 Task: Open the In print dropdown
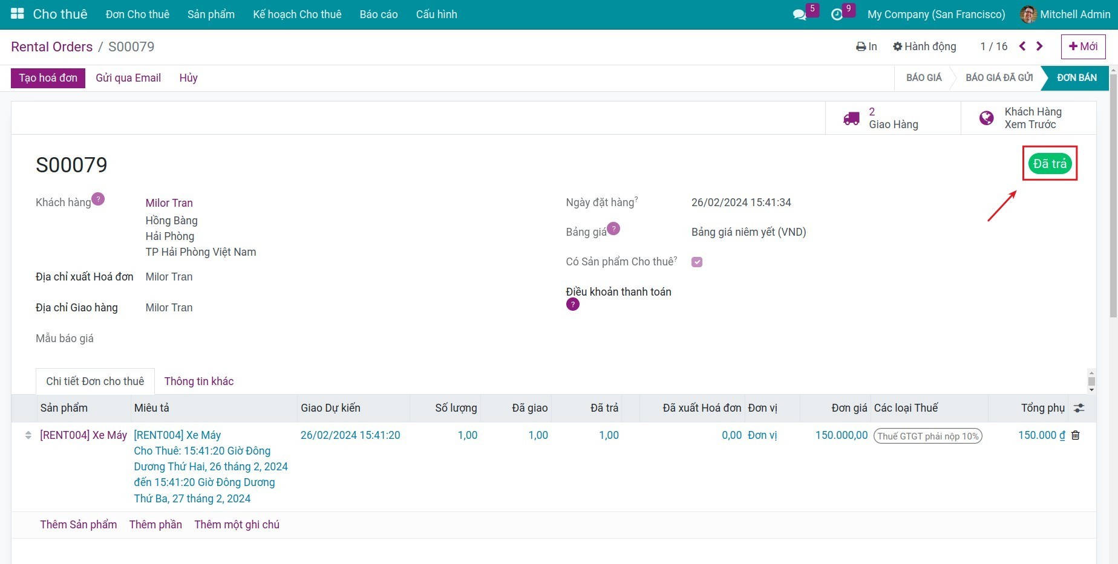[x=866, y=47]
